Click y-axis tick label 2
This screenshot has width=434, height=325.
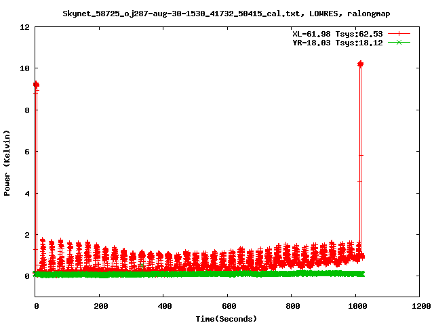[27, 235]
